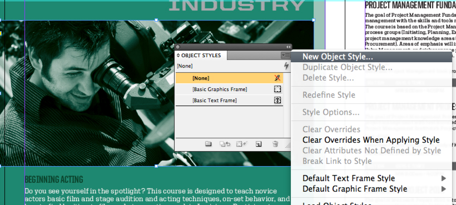Cycle panel view via Object Styles tab arrows
Image resolution: width=456 pixels, height=205 pixels.
(179, 55)
